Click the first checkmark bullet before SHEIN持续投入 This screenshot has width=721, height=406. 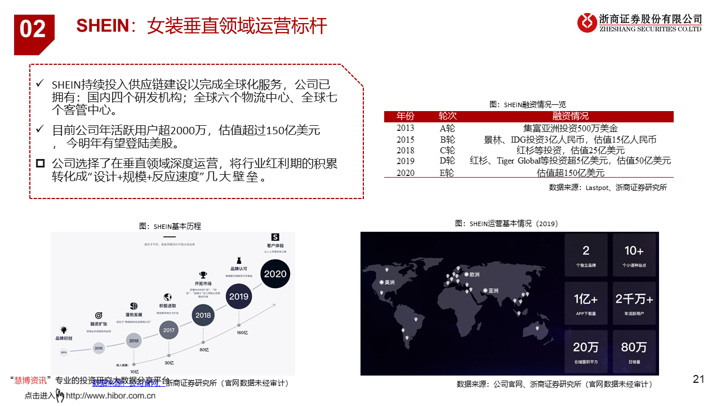coord(39,83)
